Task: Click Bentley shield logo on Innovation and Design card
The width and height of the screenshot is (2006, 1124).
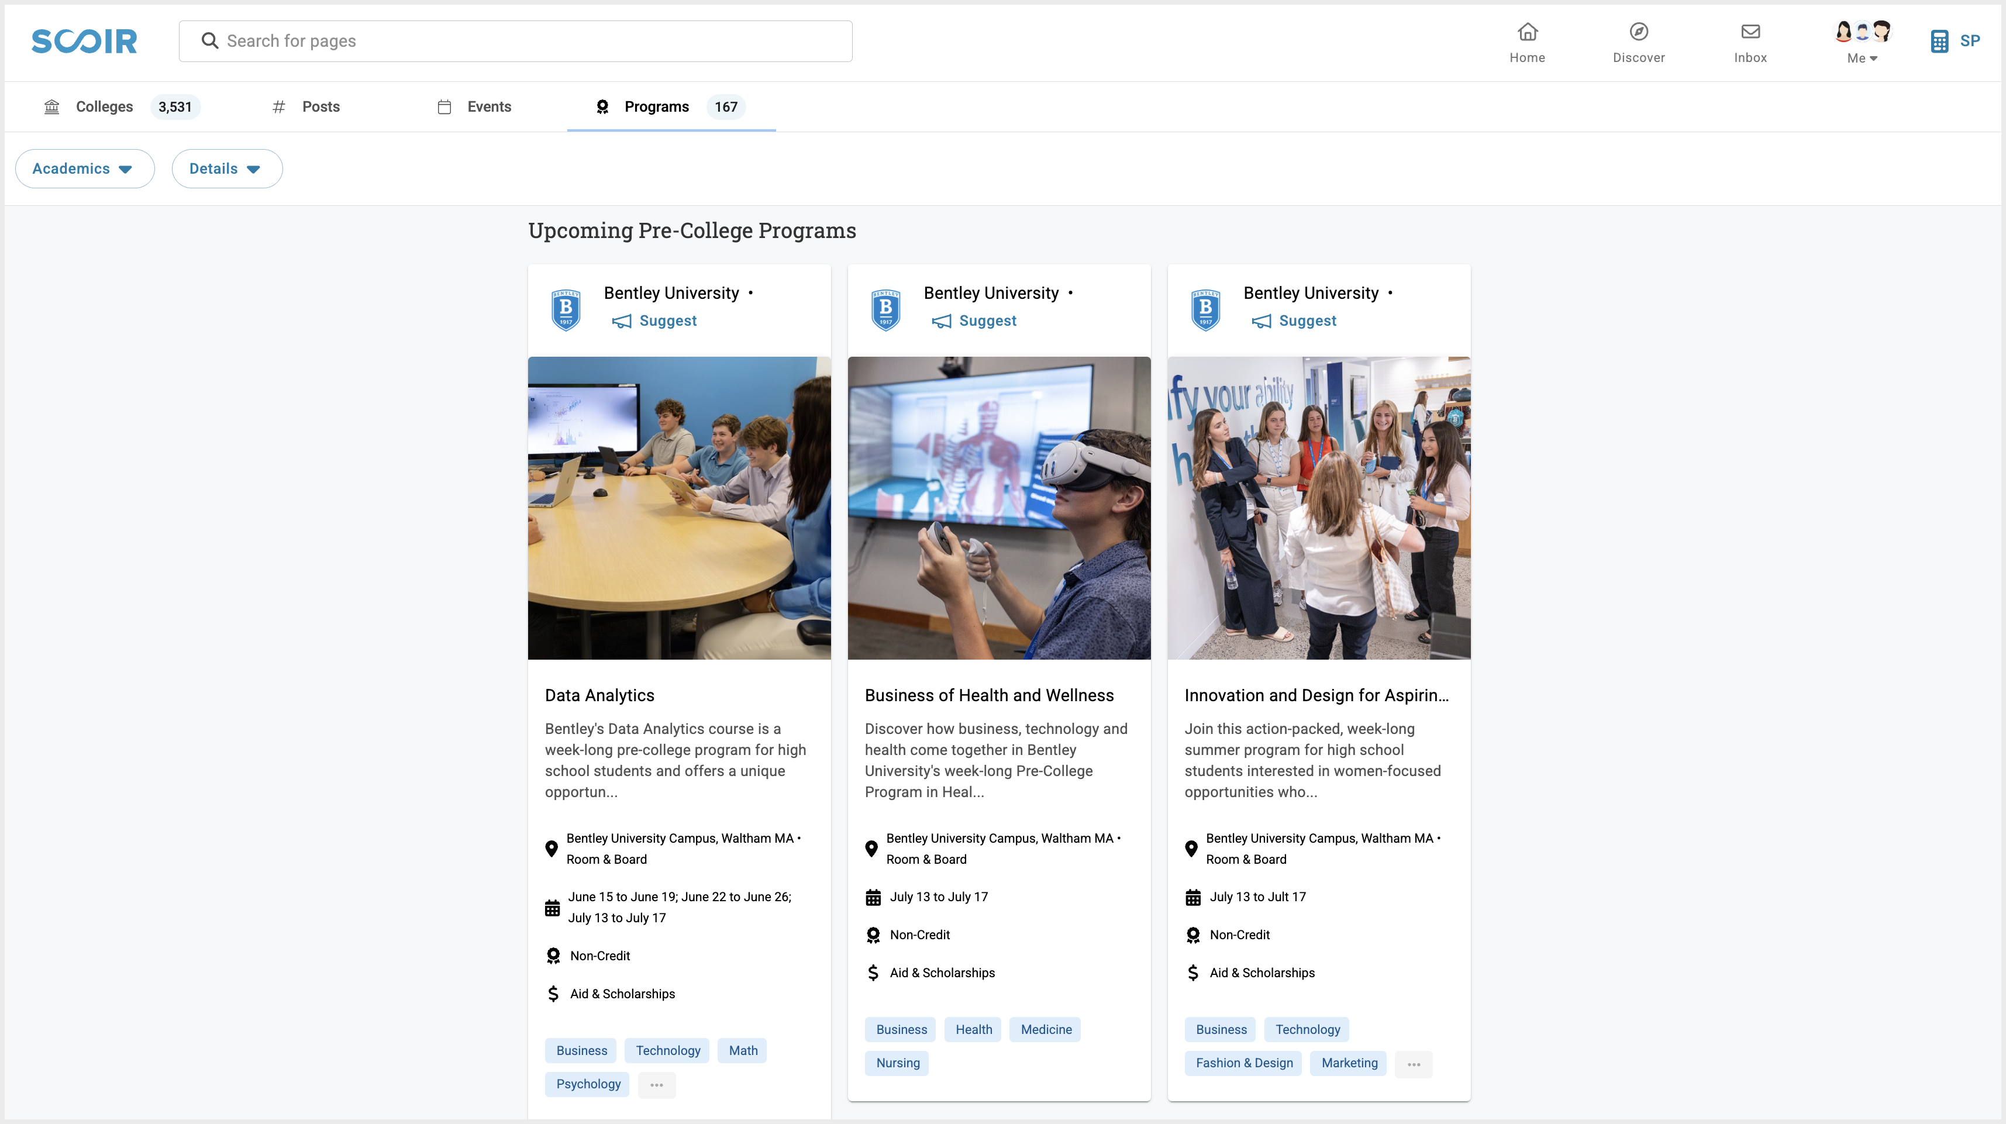Action: coord(1205,309)
